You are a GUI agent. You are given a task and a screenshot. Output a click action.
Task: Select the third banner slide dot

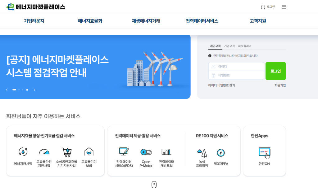pyautogui.click(x=22, y=90)
